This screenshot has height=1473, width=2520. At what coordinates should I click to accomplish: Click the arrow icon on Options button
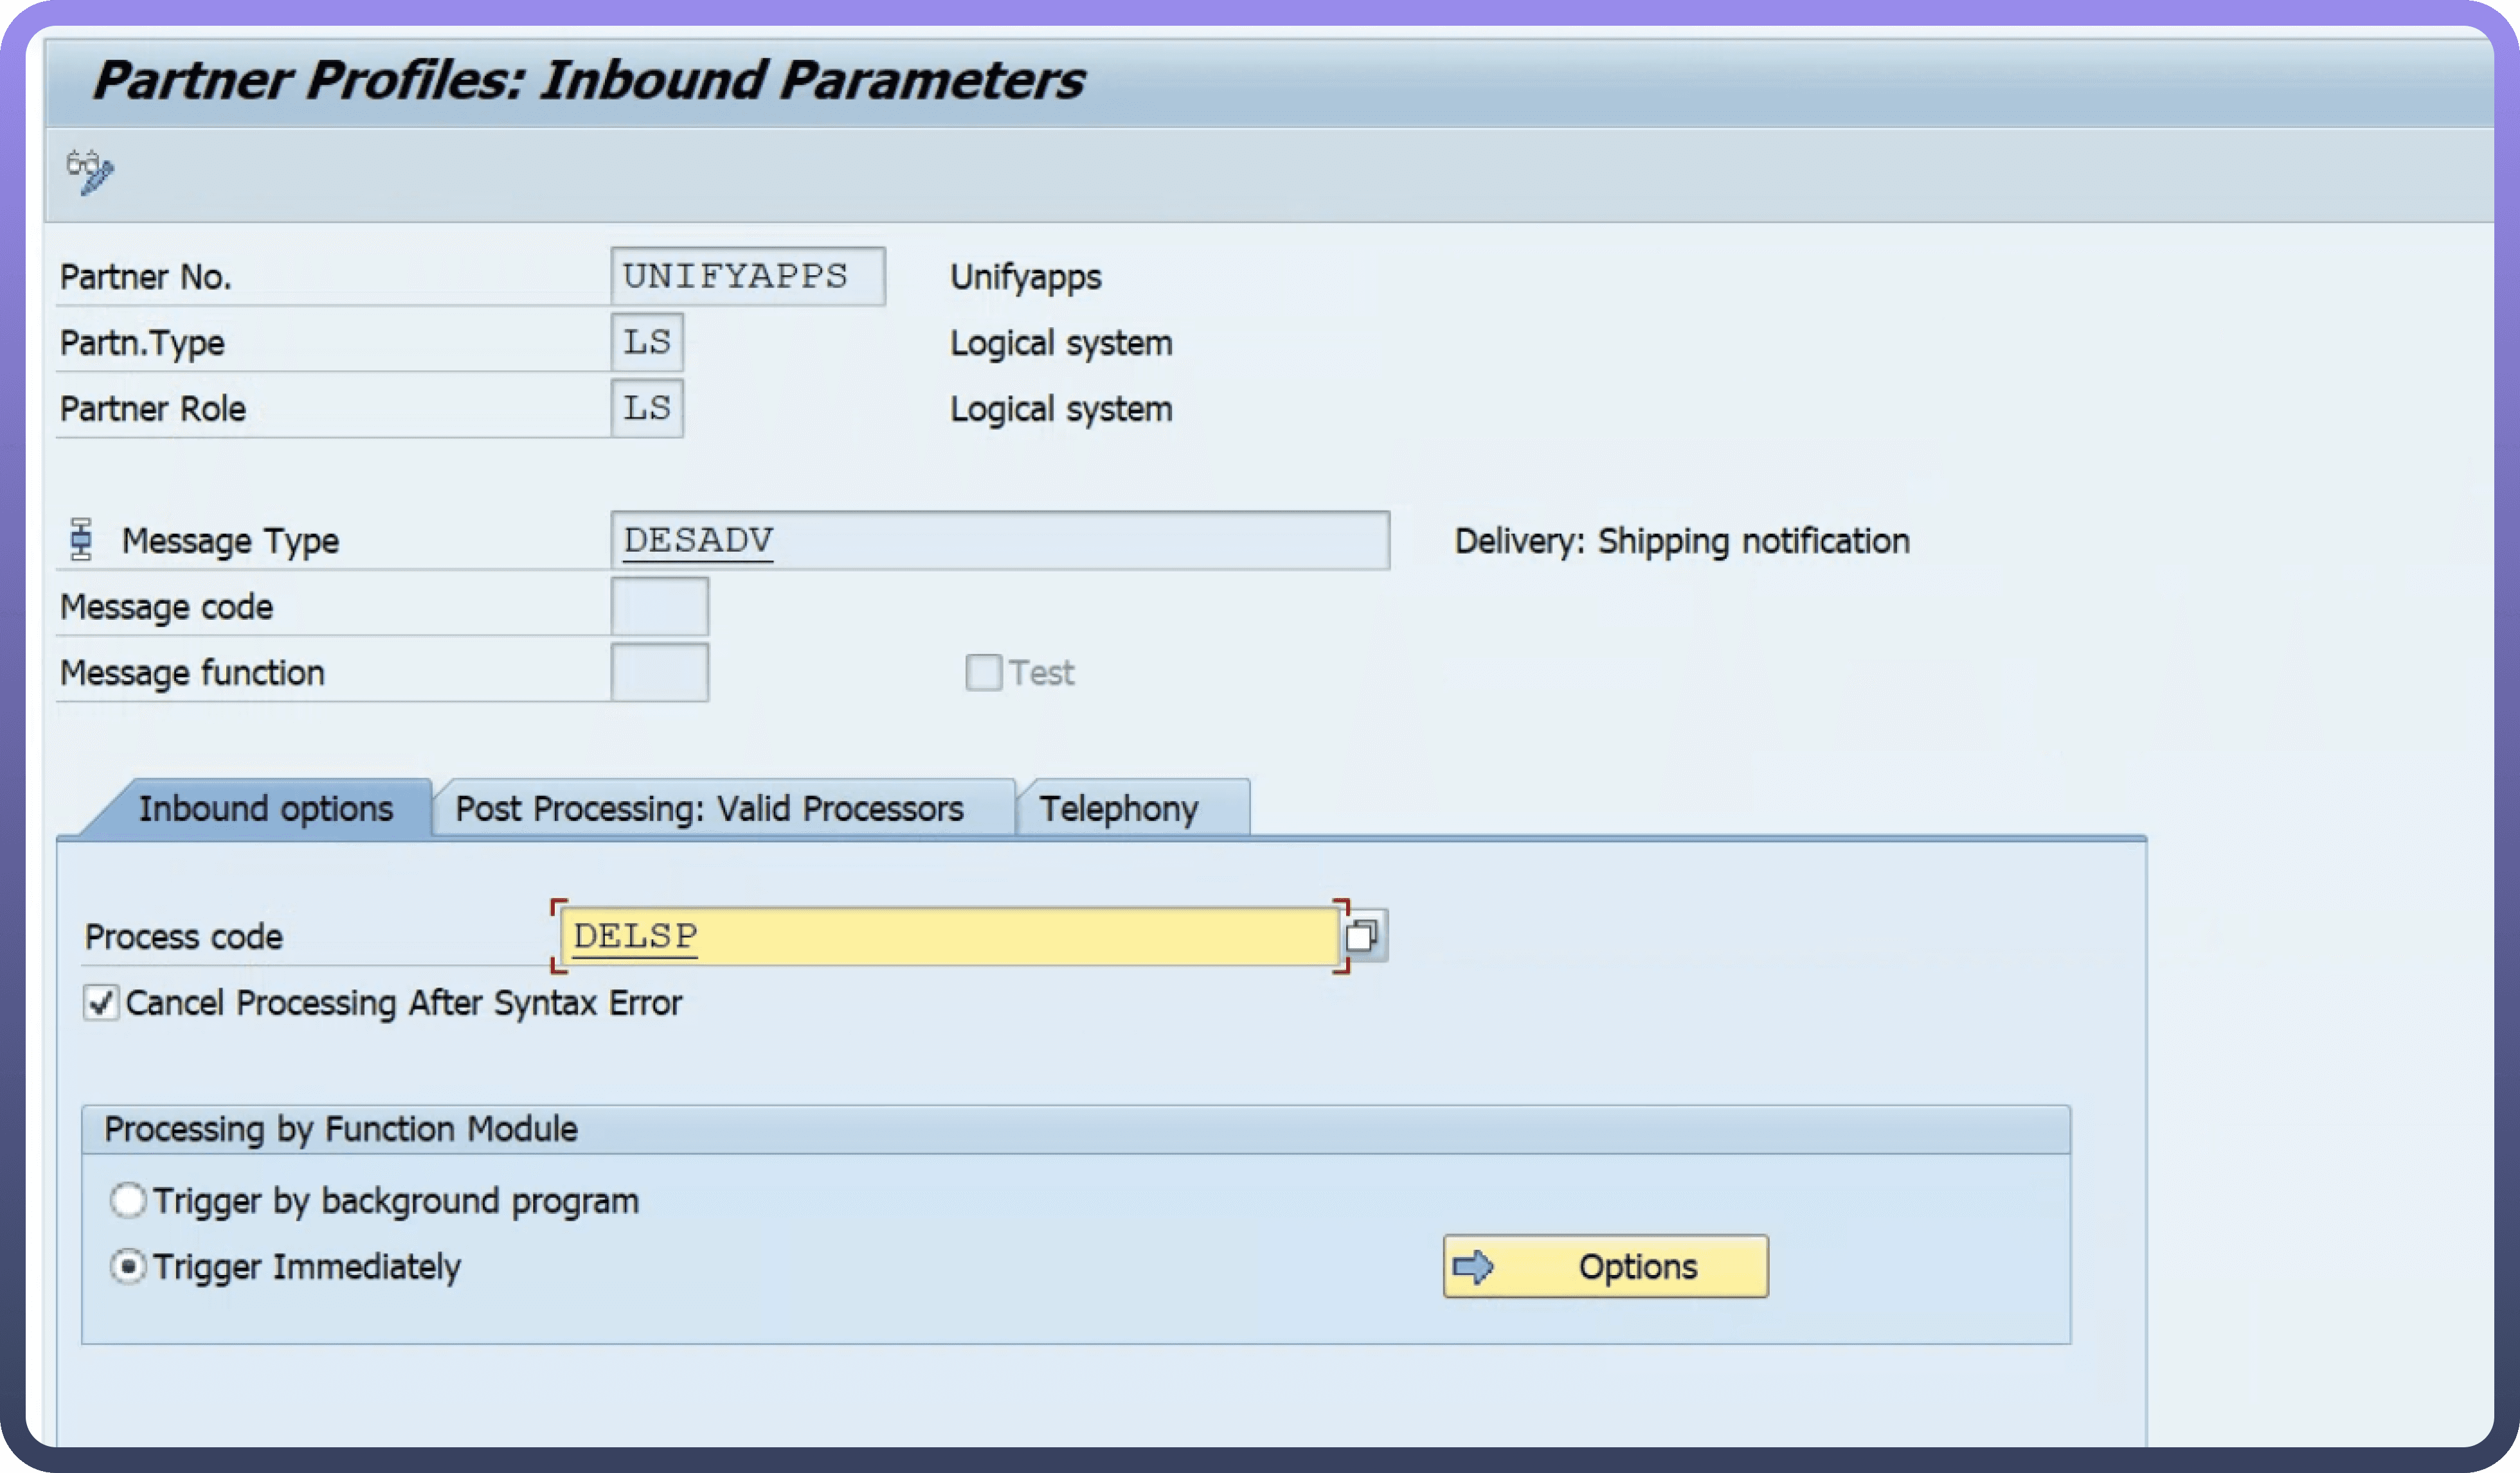pyautogui.click(x=1472, y=1267)
